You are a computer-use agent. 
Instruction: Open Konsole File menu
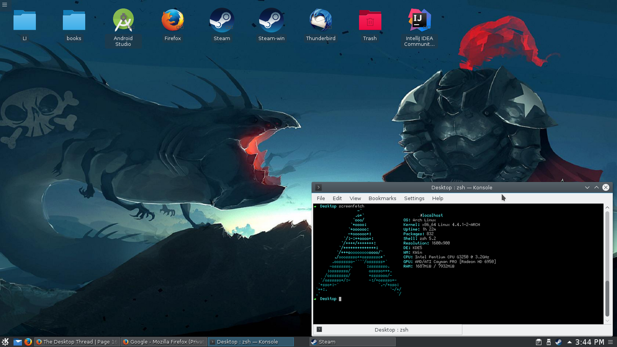[321, 198]
